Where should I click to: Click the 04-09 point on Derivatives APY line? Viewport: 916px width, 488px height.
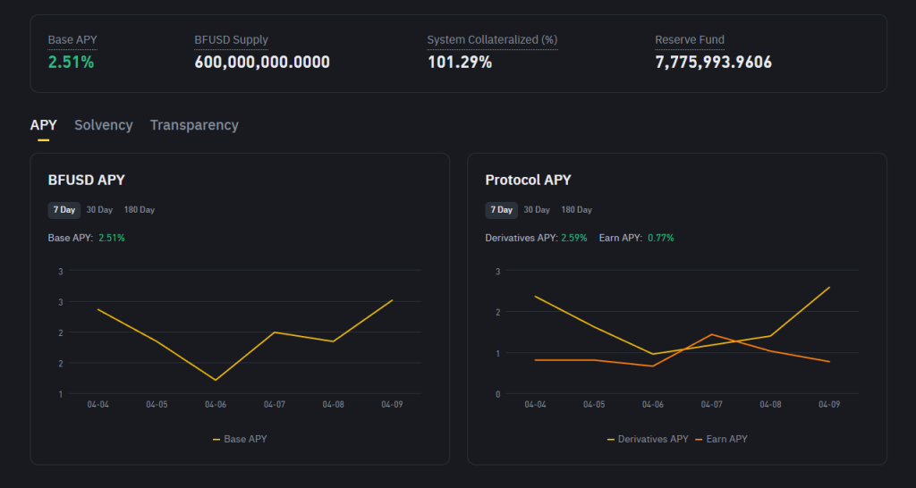click(829, 287)
